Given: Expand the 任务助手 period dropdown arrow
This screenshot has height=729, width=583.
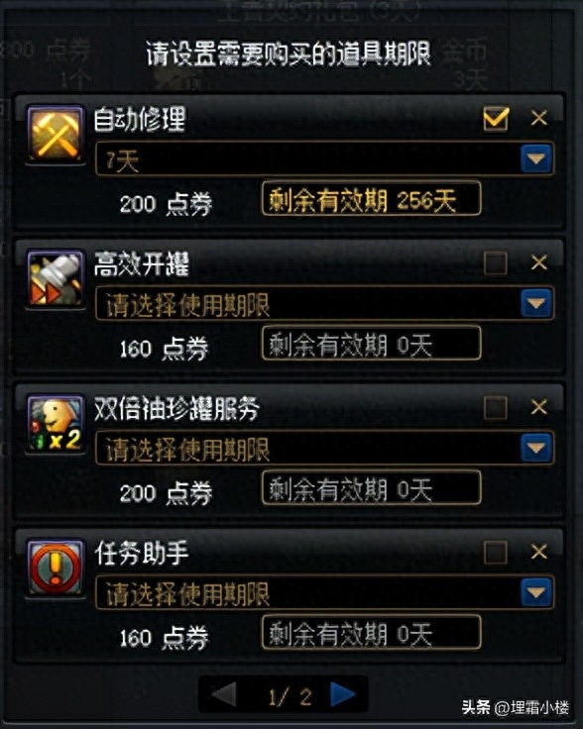Looking at the screenshot, I should (536, 592).
